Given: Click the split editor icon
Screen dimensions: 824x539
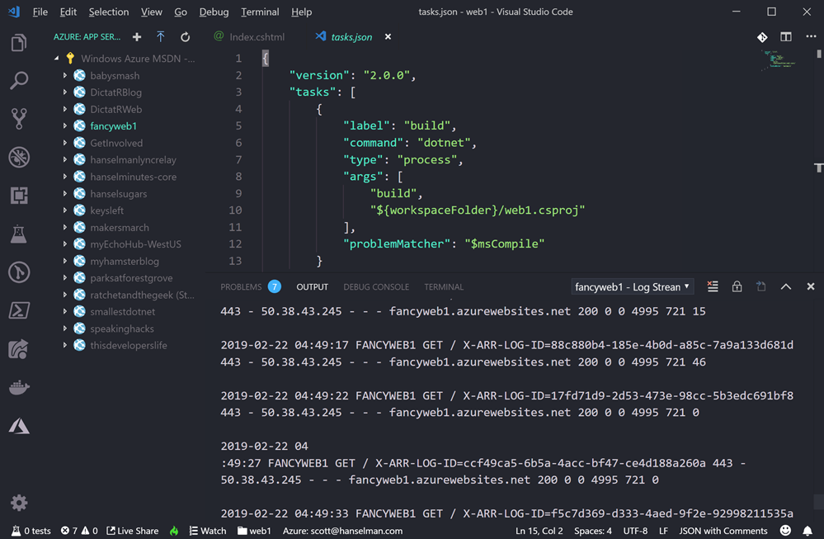Looking at the screenshot, I should pyautogui.click(x=785, y=37).
